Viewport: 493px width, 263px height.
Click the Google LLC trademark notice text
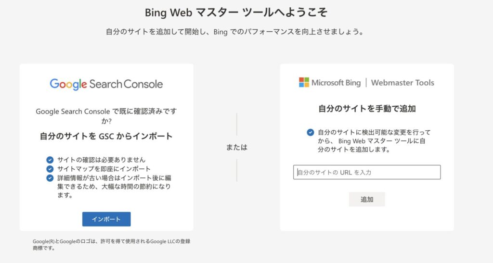[x=111, y=244]
